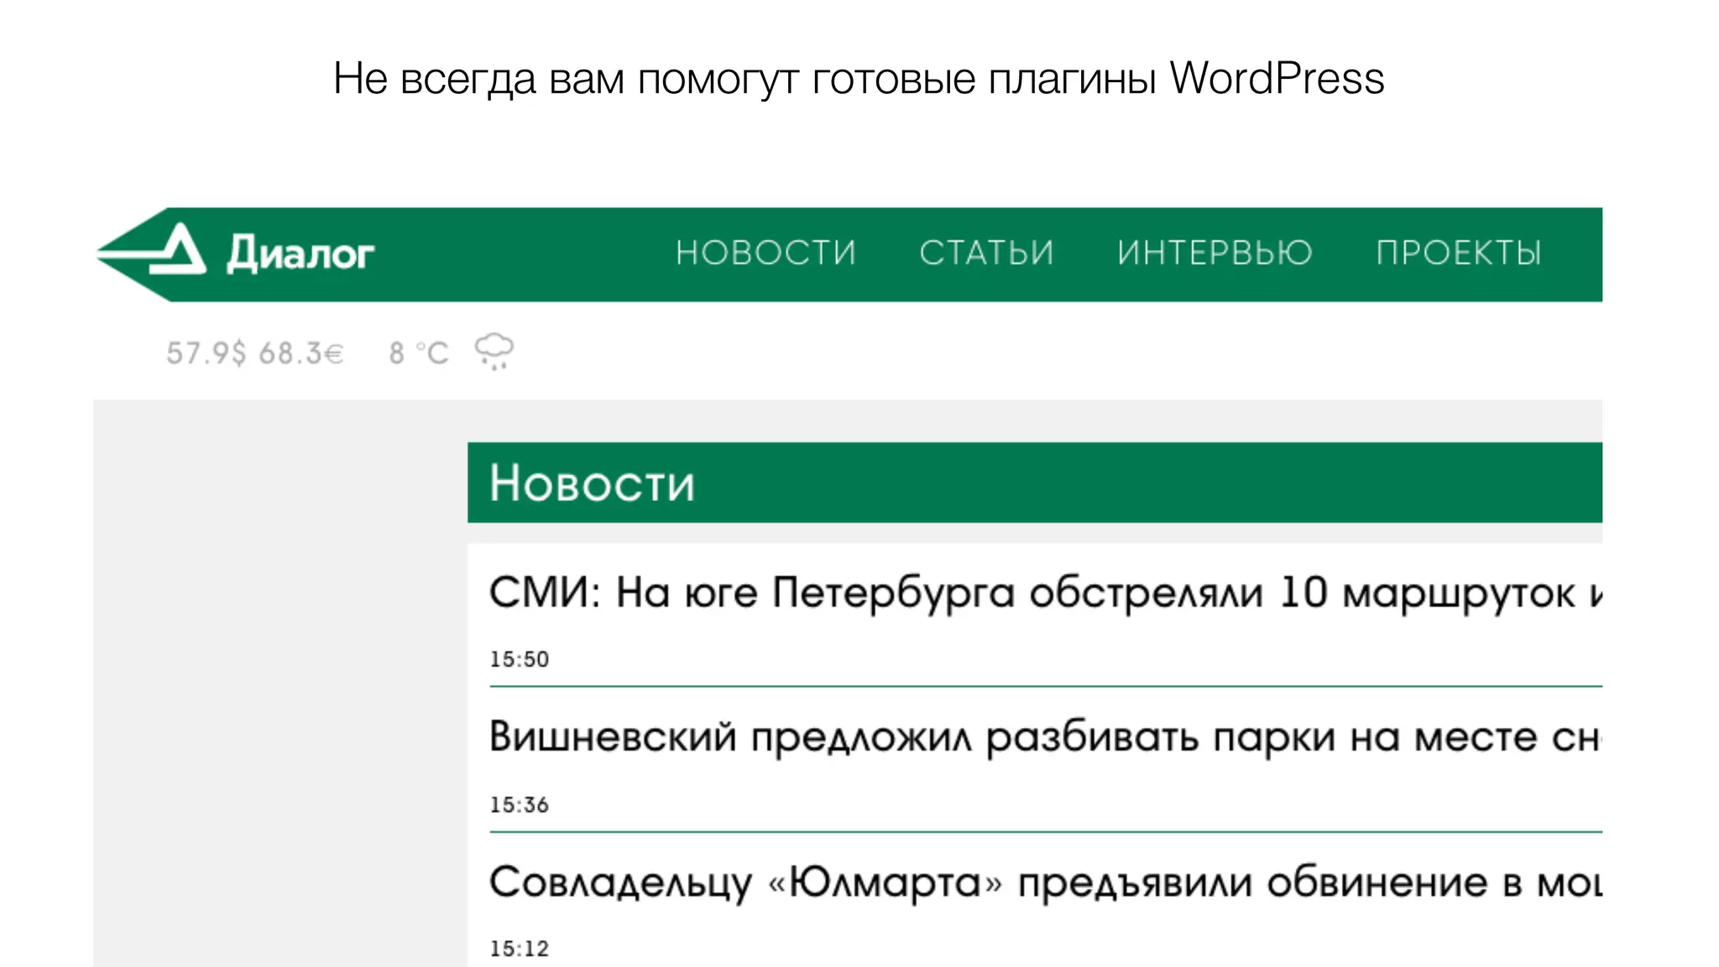
Task: Click the Диалог logo
Action: point(237,254)
